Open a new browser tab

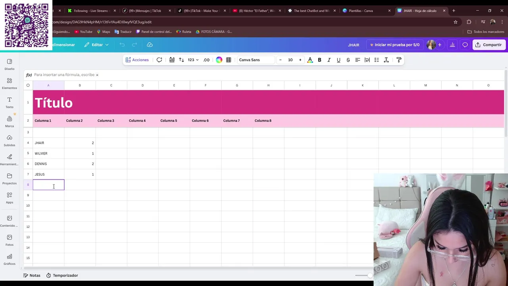click(454, 11)
